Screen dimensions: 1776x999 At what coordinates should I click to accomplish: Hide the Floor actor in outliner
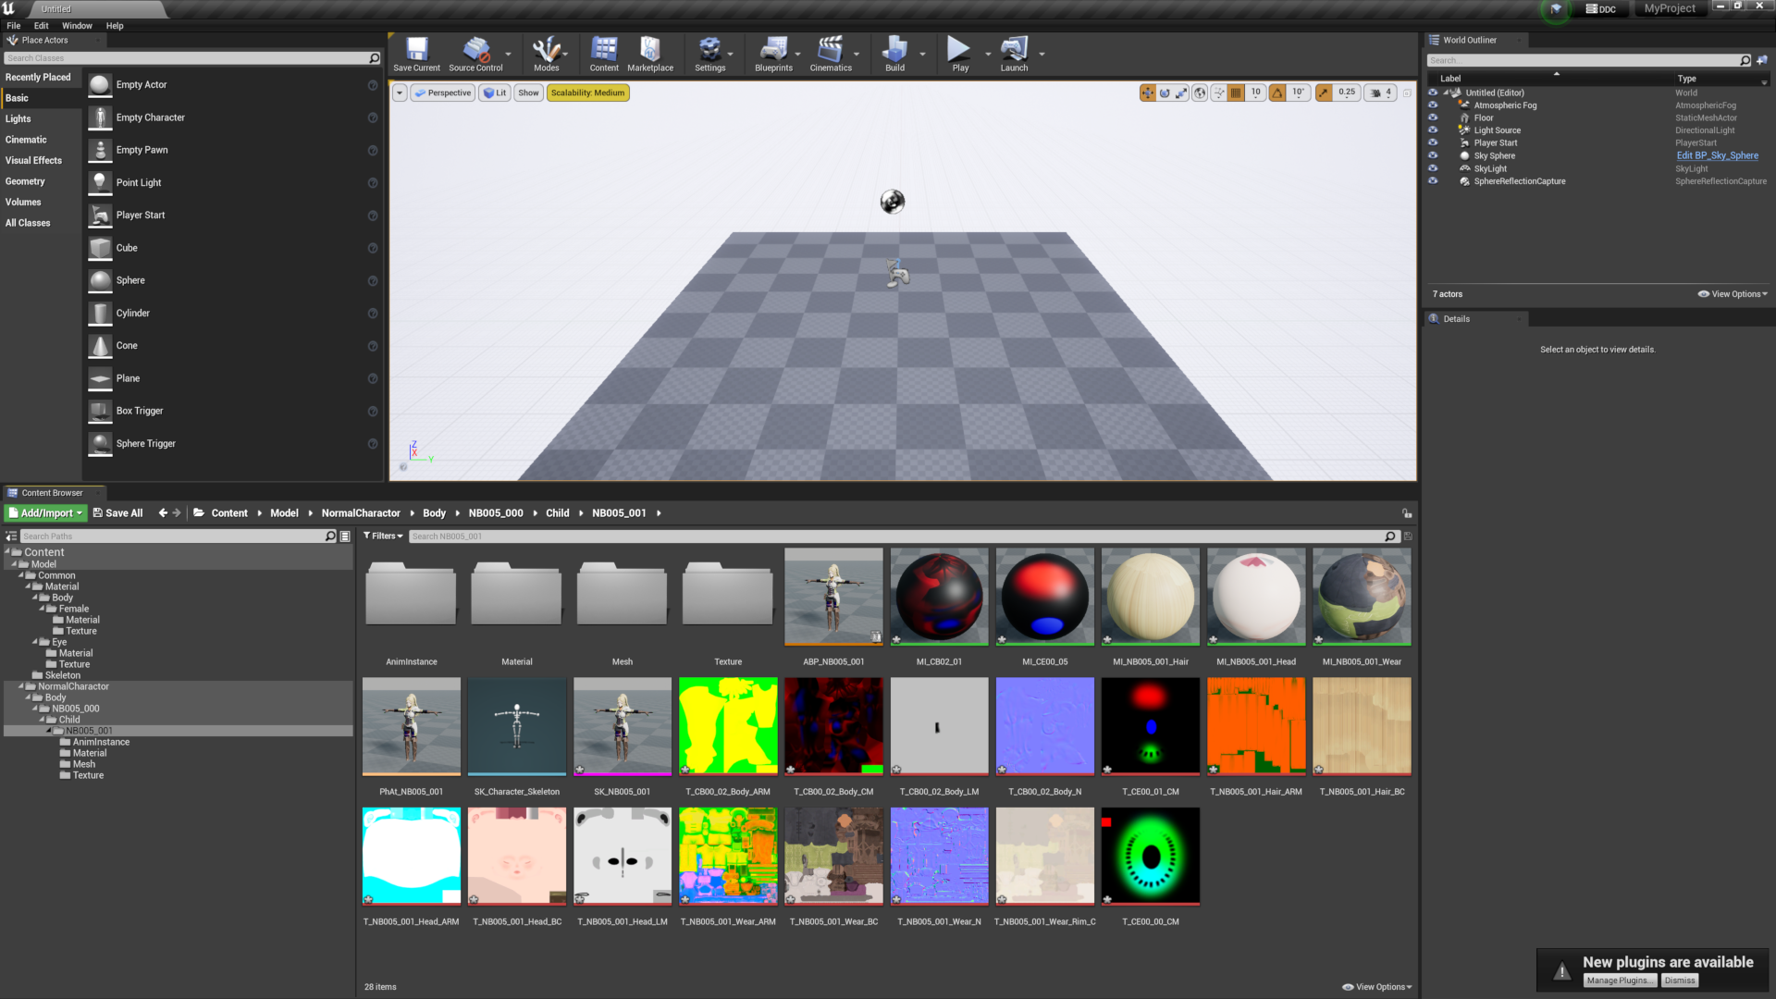[x=1433, y=117]
